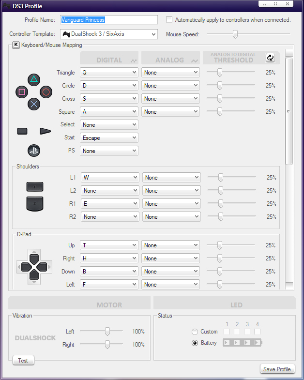The height and width of the screenshot is (380, 304).
Task: Open L2 digital mapping dropdown
Action: pyautogui.click(x=110, y=191)
